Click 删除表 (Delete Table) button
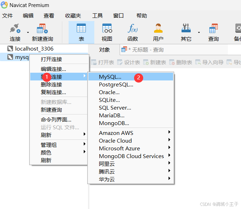This screenshot has width=241, height=209. tap(180, 63)
